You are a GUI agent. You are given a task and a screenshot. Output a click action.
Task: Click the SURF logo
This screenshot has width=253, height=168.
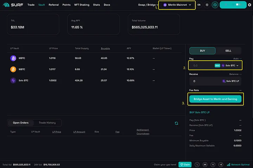point(13,5)
